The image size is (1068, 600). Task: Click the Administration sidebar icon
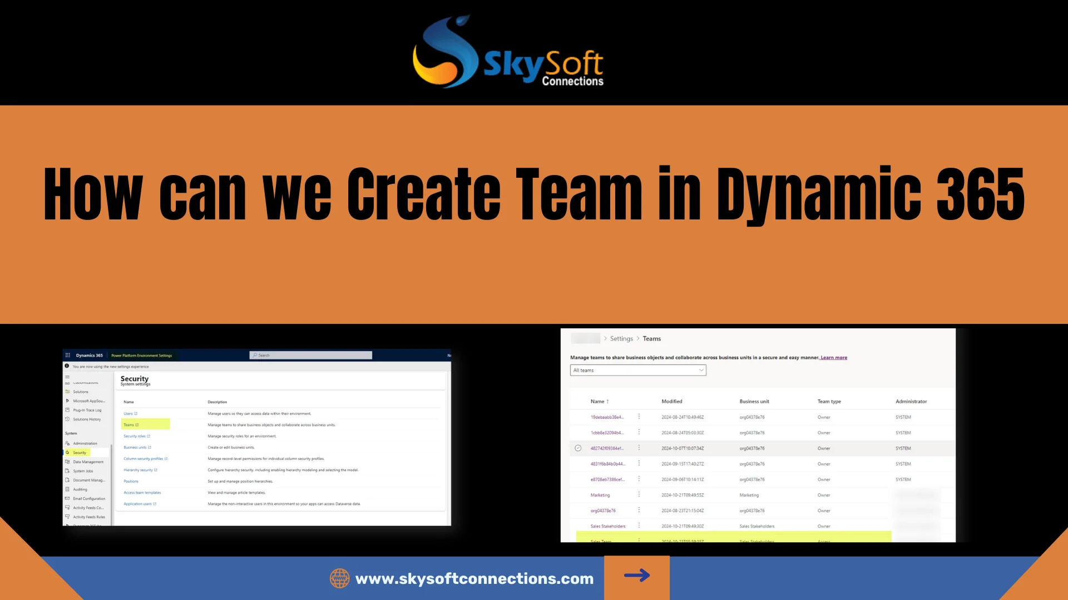pyautogui.click(x=67, y=443)
